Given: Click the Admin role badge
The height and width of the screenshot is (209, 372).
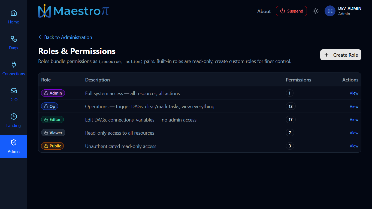Looking at the screenshot, I should (x=53, y=93).
